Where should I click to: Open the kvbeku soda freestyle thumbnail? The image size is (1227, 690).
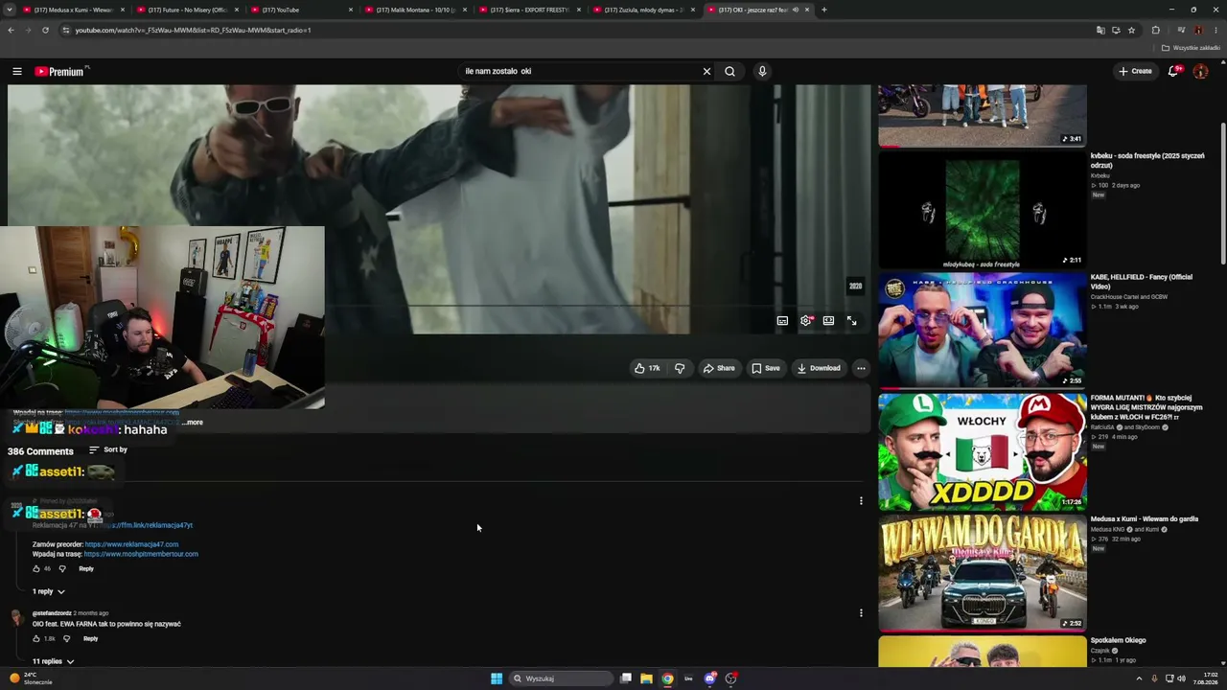click(x=983, y=210)
